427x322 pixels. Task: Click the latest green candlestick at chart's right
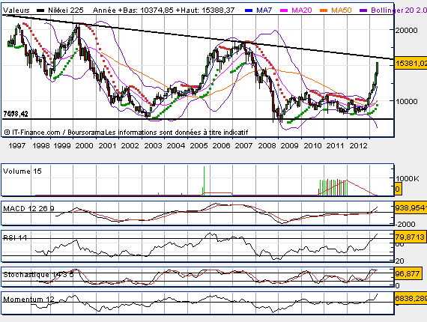point(377,68)
